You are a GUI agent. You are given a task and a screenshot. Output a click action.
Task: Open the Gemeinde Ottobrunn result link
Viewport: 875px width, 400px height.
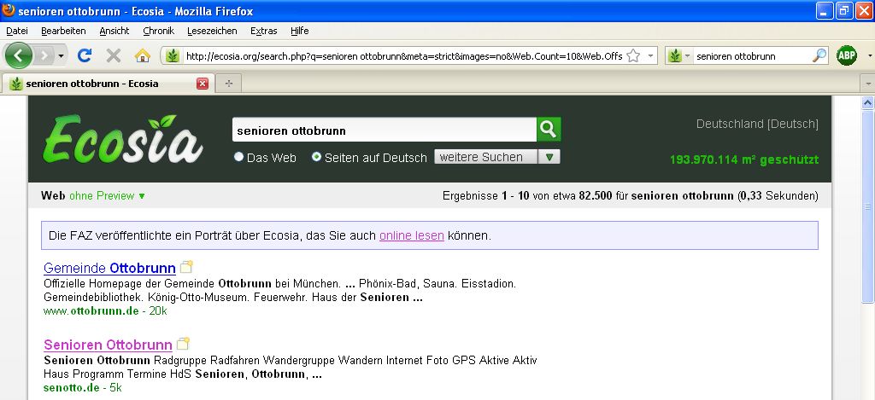109,268
